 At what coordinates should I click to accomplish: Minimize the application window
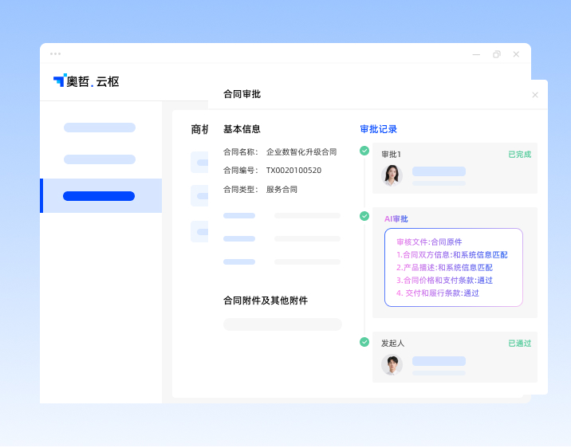pyautogui.click(x=476, y=54)
